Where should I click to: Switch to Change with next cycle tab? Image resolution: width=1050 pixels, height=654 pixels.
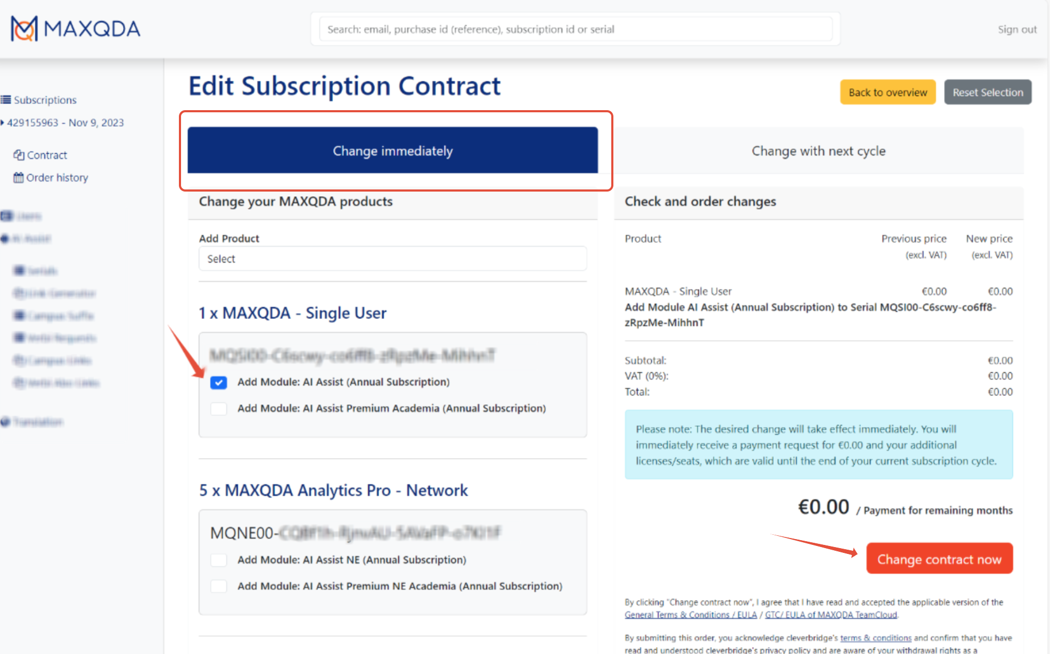click(x=818, y=151)
